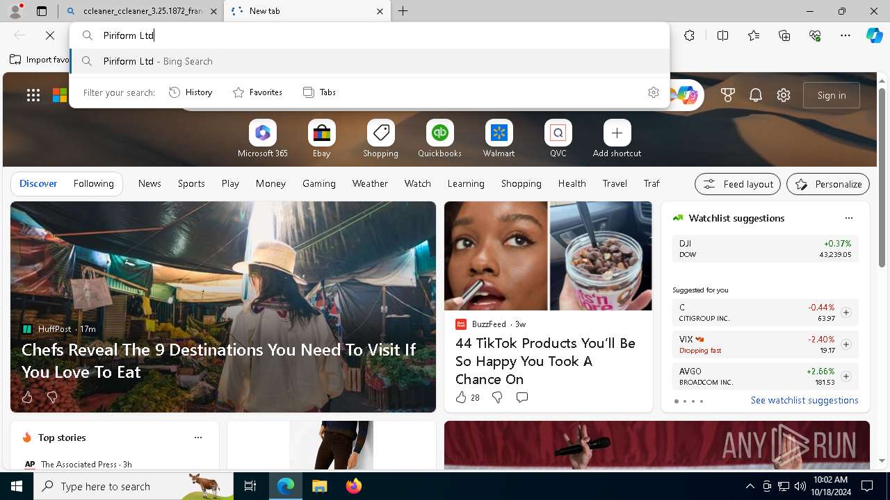Add Broadcom AVGO to watchlist
The width and height of the screenshot is (890, 500).
(845, 376)
